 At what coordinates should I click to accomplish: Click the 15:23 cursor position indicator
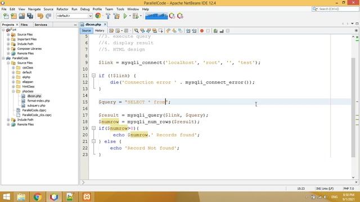pyautogui.click(x=301, y=189)
